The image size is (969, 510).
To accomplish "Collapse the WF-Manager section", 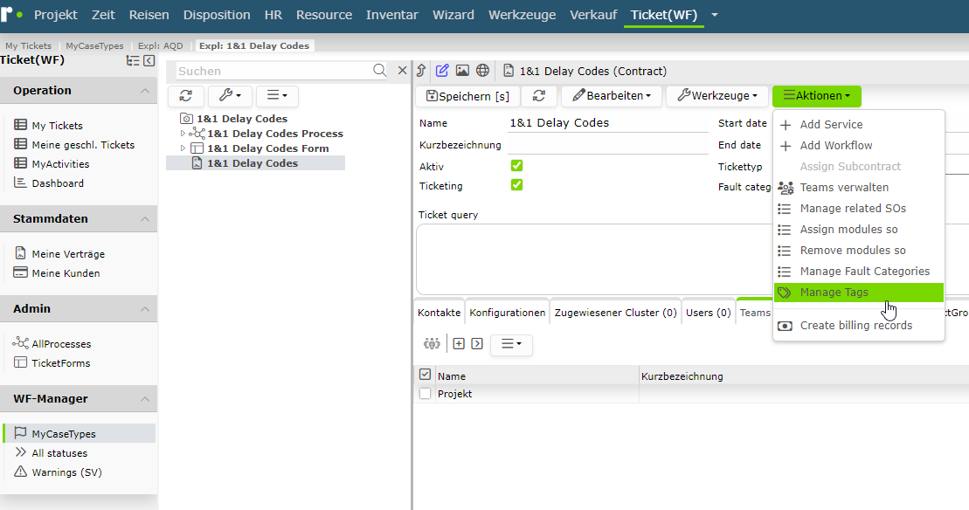I will click(145, 399).
